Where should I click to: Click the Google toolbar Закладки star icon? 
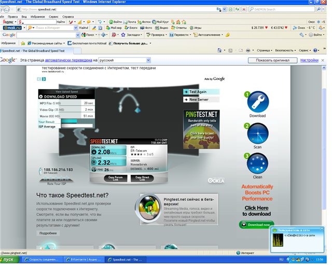tap(123, 35)
